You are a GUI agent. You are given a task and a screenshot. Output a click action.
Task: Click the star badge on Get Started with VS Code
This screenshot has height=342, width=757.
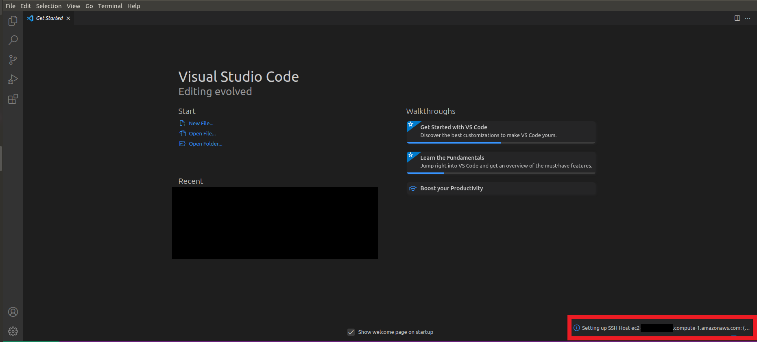tap(411, 124)
